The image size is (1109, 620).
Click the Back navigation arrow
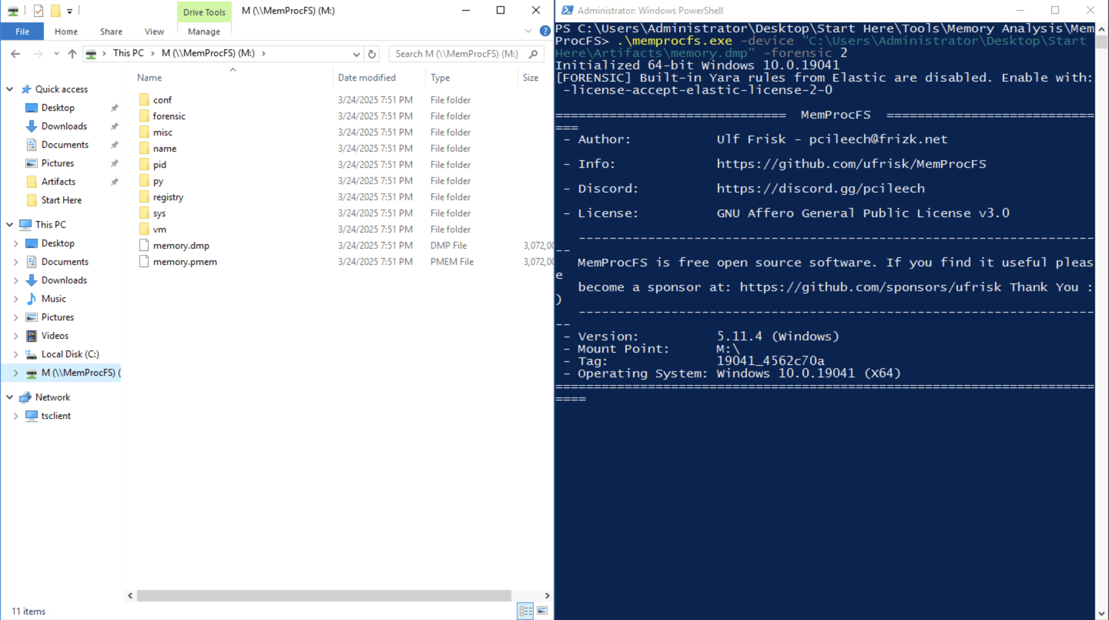(x=15, y=54)
